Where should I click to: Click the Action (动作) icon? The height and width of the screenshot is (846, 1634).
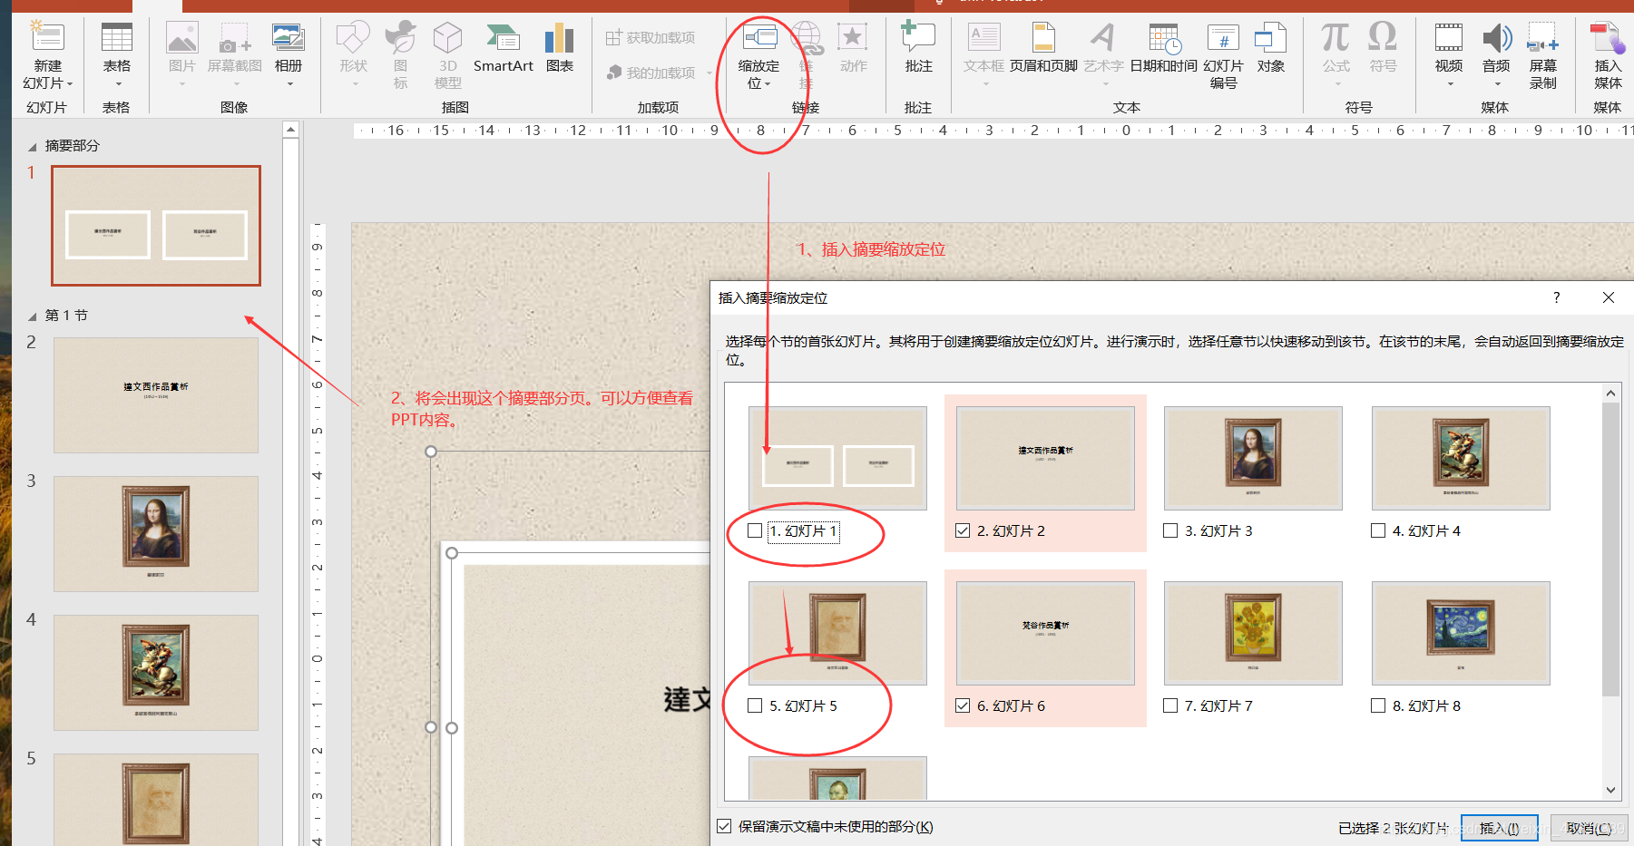coord(853,38)
